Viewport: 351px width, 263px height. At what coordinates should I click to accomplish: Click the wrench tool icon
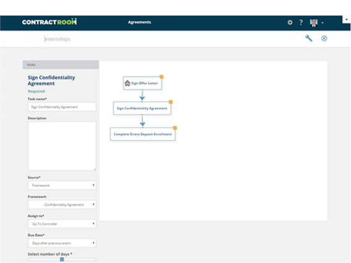(309, 38)
